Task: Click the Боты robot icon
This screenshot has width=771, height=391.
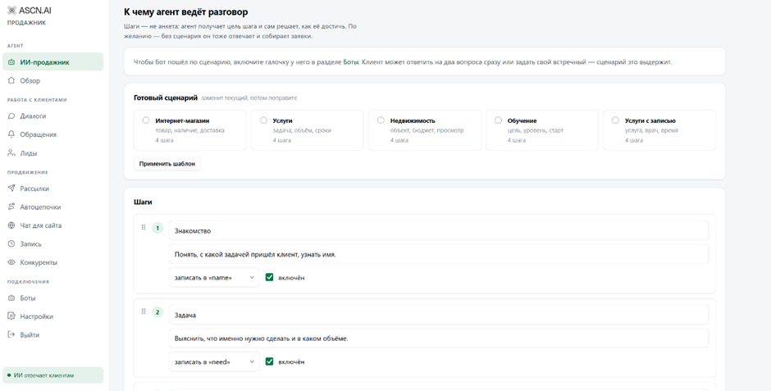Action: click(x=11, y=298)
